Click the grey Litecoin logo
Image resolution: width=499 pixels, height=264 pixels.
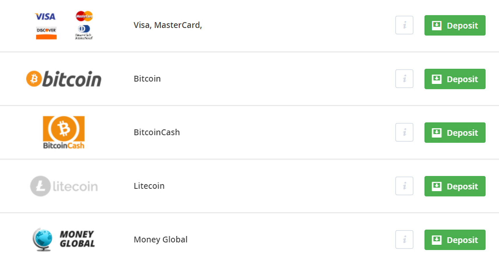(64, 186)
